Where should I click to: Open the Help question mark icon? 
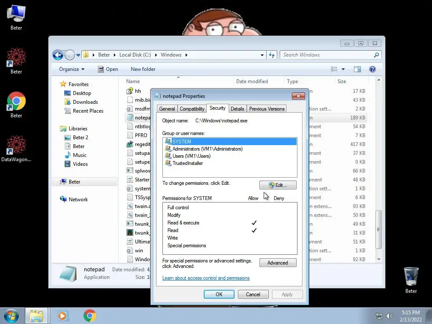pos(373,69)
